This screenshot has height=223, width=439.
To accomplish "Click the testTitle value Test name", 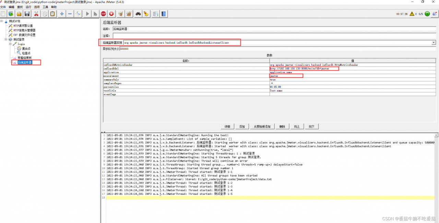I will 353,91.
